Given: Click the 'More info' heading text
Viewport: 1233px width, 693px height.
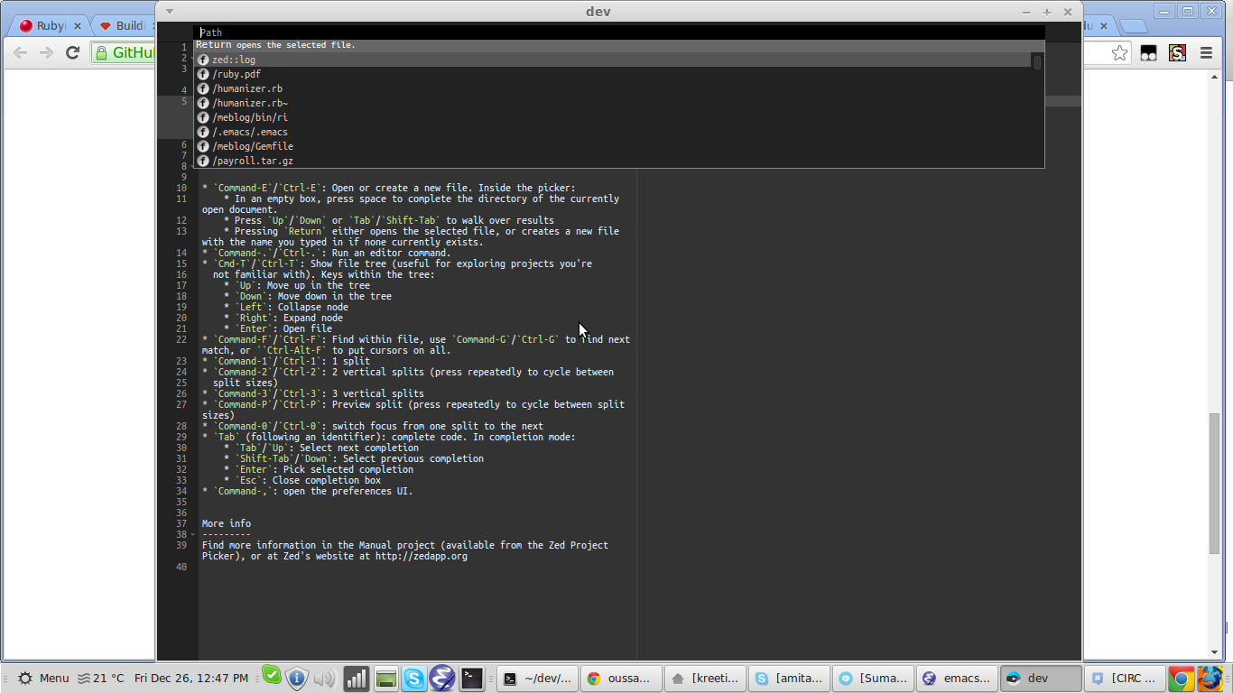Looking at the screenshot, I should [227, 523].
